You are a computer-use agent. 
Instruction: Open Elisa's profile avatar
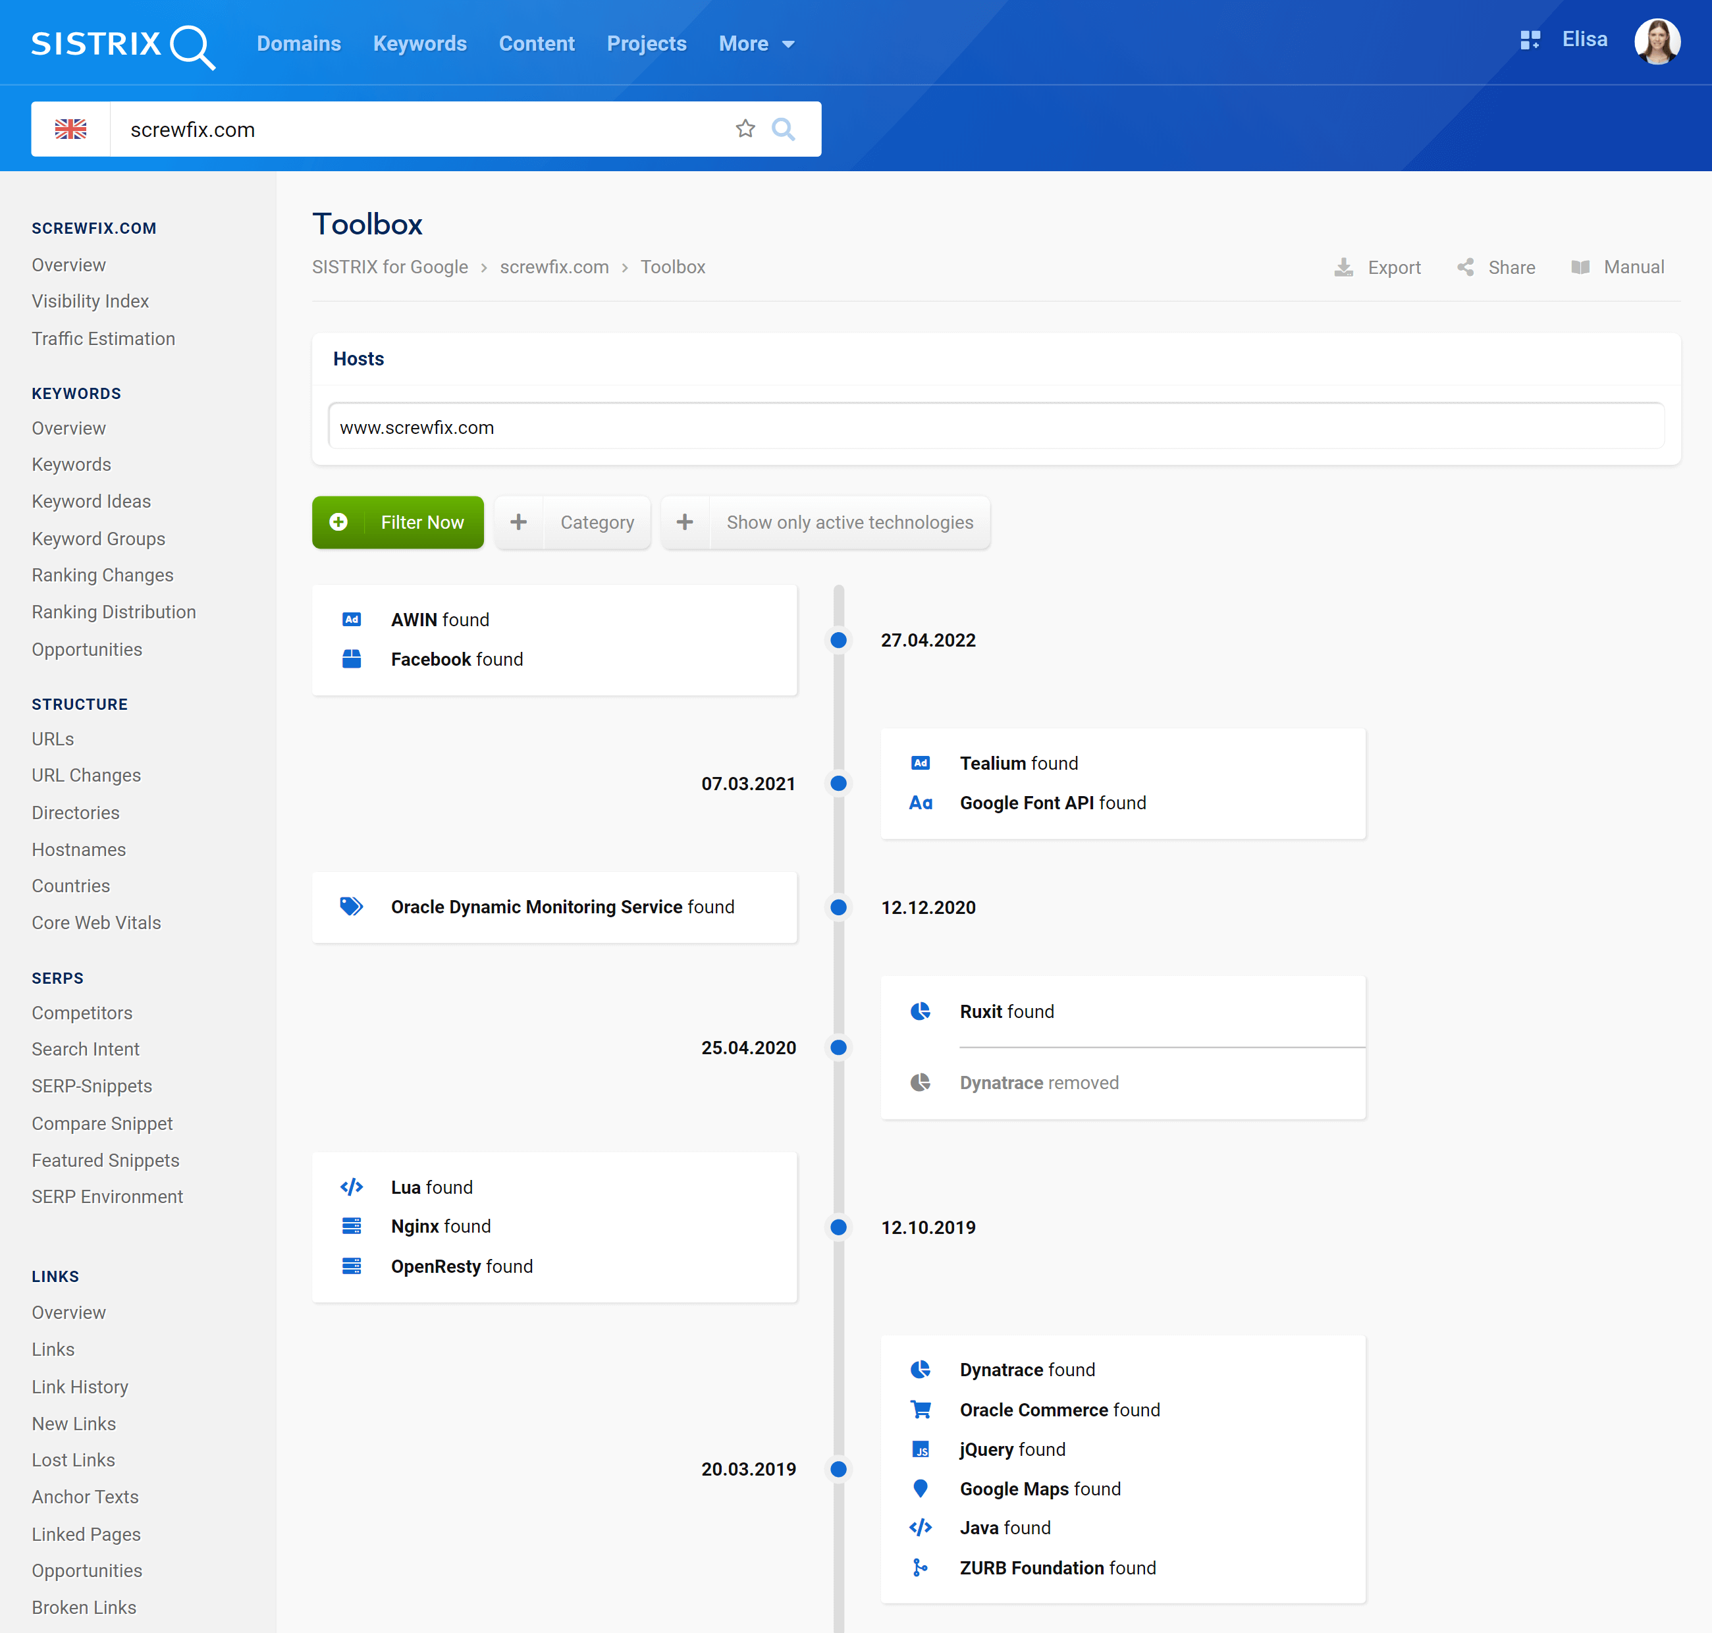1656,41
